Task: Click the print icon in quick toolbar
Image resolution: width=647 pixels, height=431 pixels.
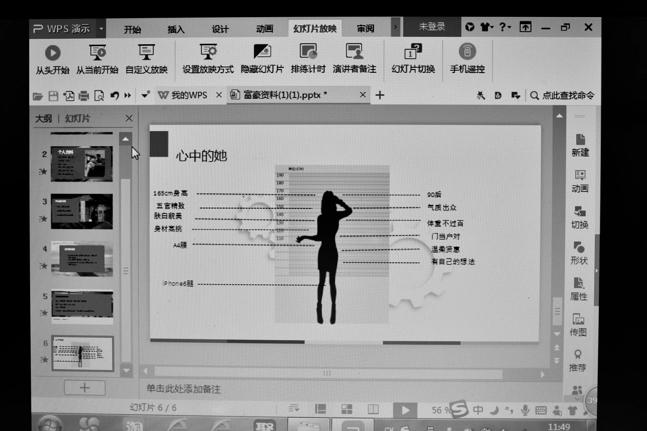Action: tap(84, 96)
